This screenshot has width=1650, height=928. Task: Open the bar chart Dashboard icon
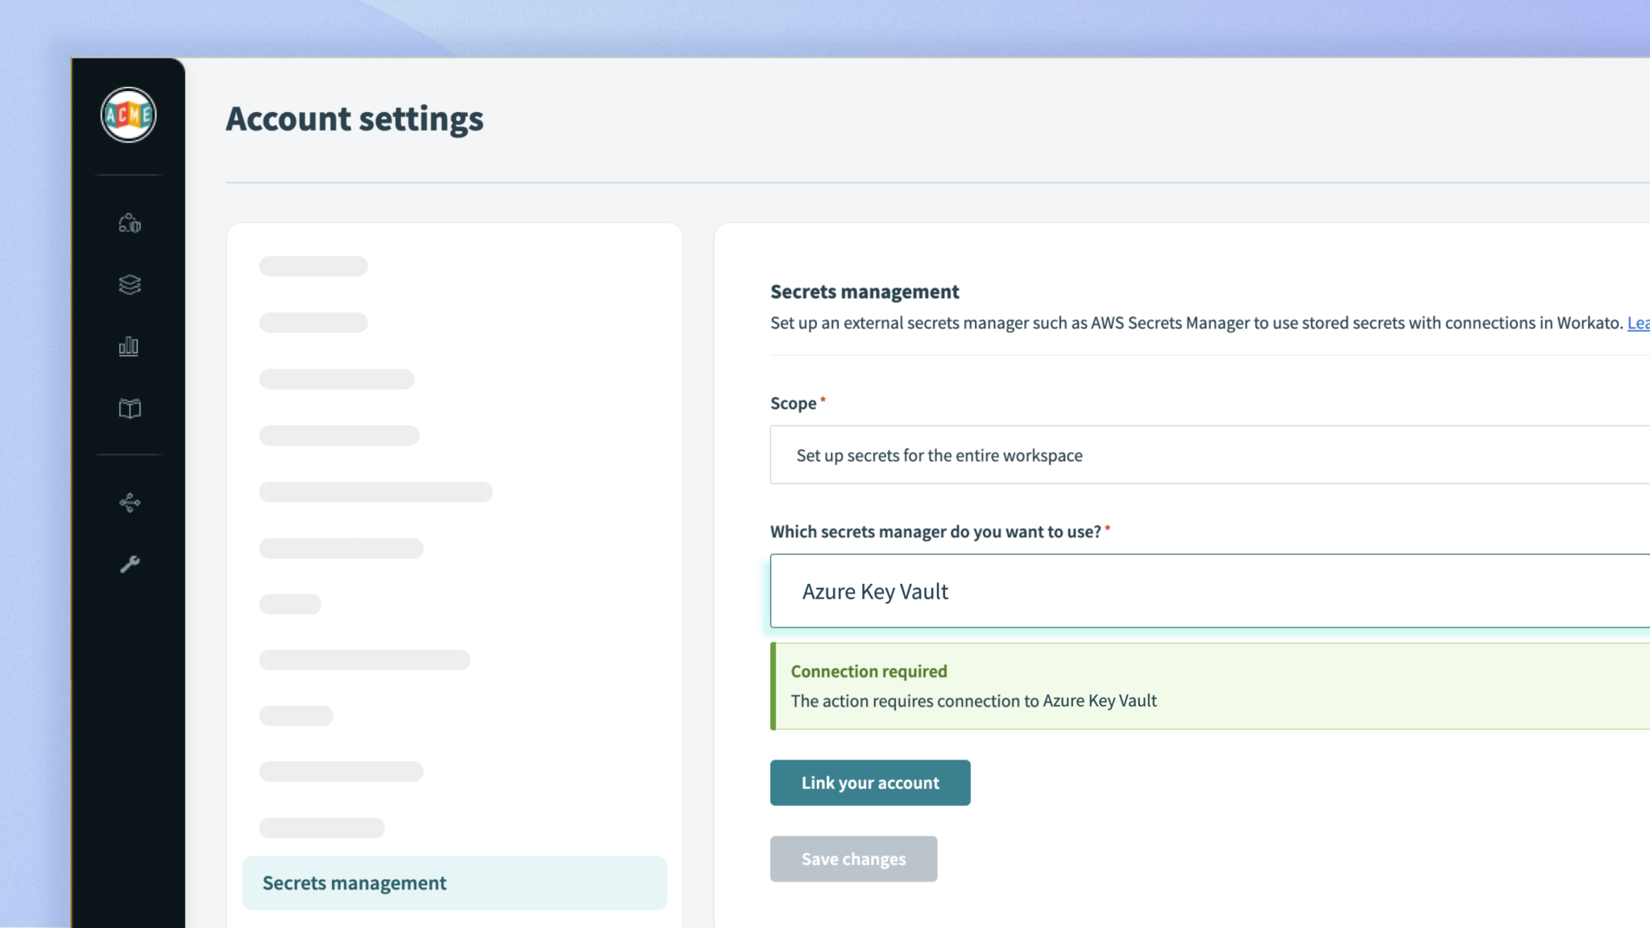[x=128, y=346]
